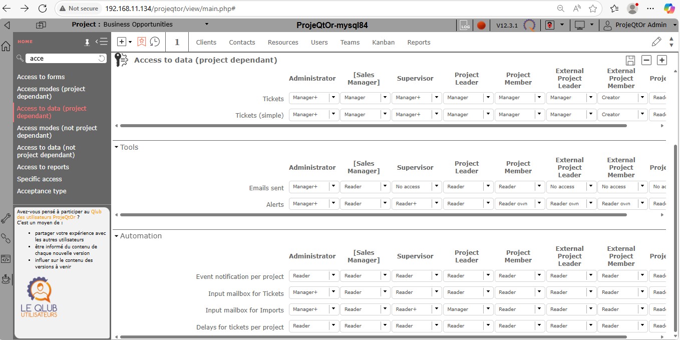The image size is (680, 340).
Task: Click the Home house icon in left sidebar
Action: [6, 47]
